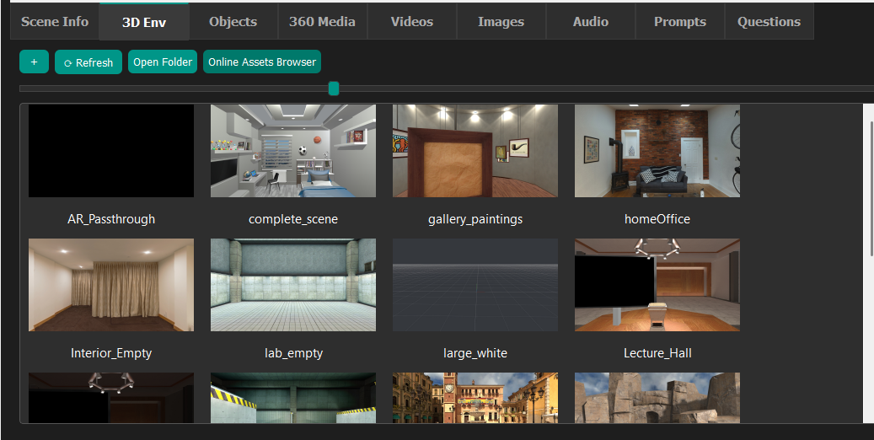Click the gallery_paintings label
This screenshot has height=440, width=874.
(x=475, y=219)
